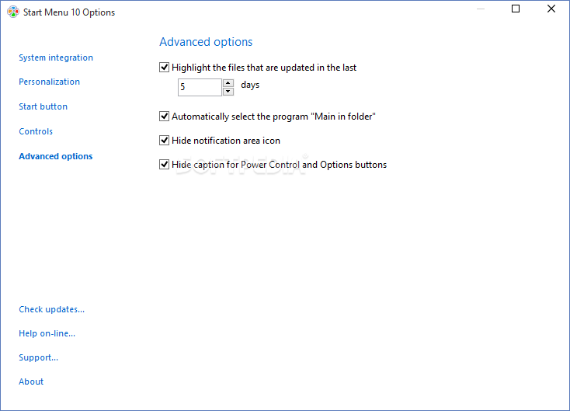570x411 pixels.
Task: Click the days number input field
Action: point(200,87)
